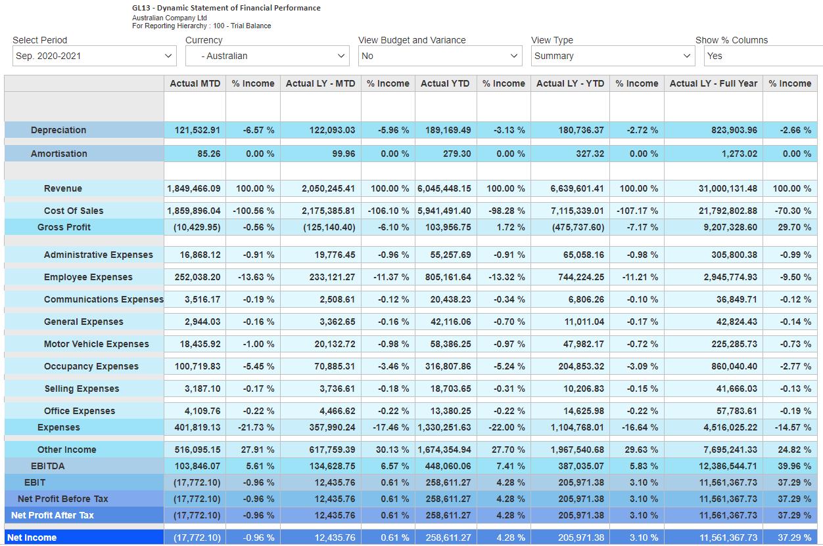Click Revenue Actual MTD value 1,849,466.09
The image size is (823, 546).
click(194, 188)
